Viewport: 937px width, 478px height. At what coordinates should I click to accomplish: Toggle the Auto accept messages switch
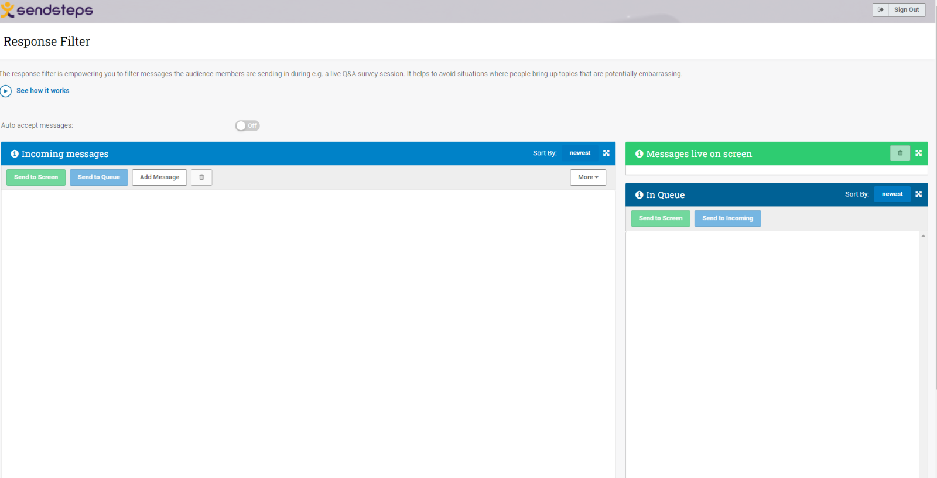coord(247,126)
